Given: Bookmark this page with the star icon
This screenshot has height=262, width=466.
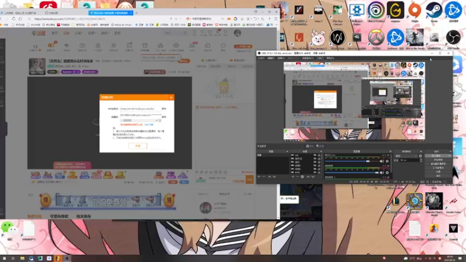Looking at the screenshot, I should [x=29, y=19].
